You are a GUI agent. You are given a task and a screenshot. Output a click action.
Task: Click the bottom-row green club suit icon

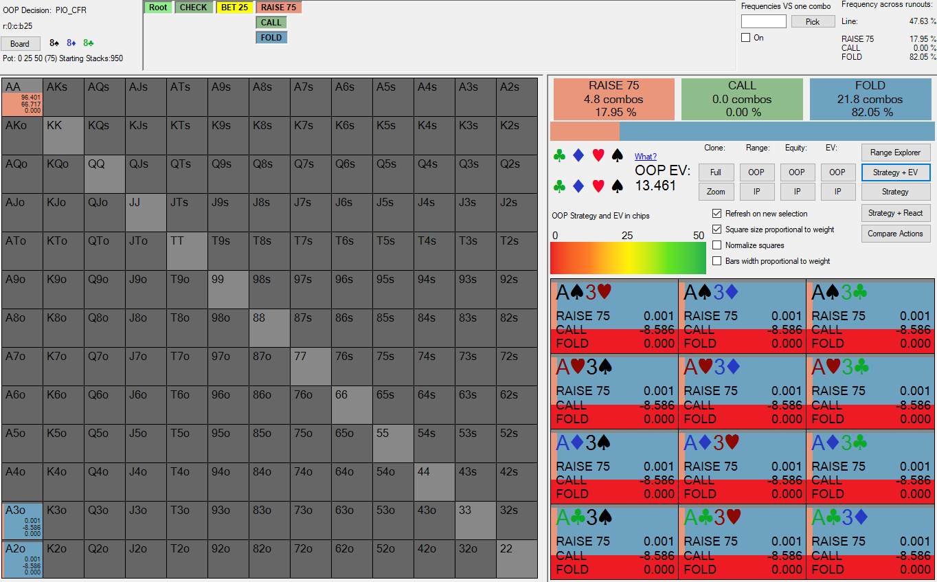(x=559, y=186)
